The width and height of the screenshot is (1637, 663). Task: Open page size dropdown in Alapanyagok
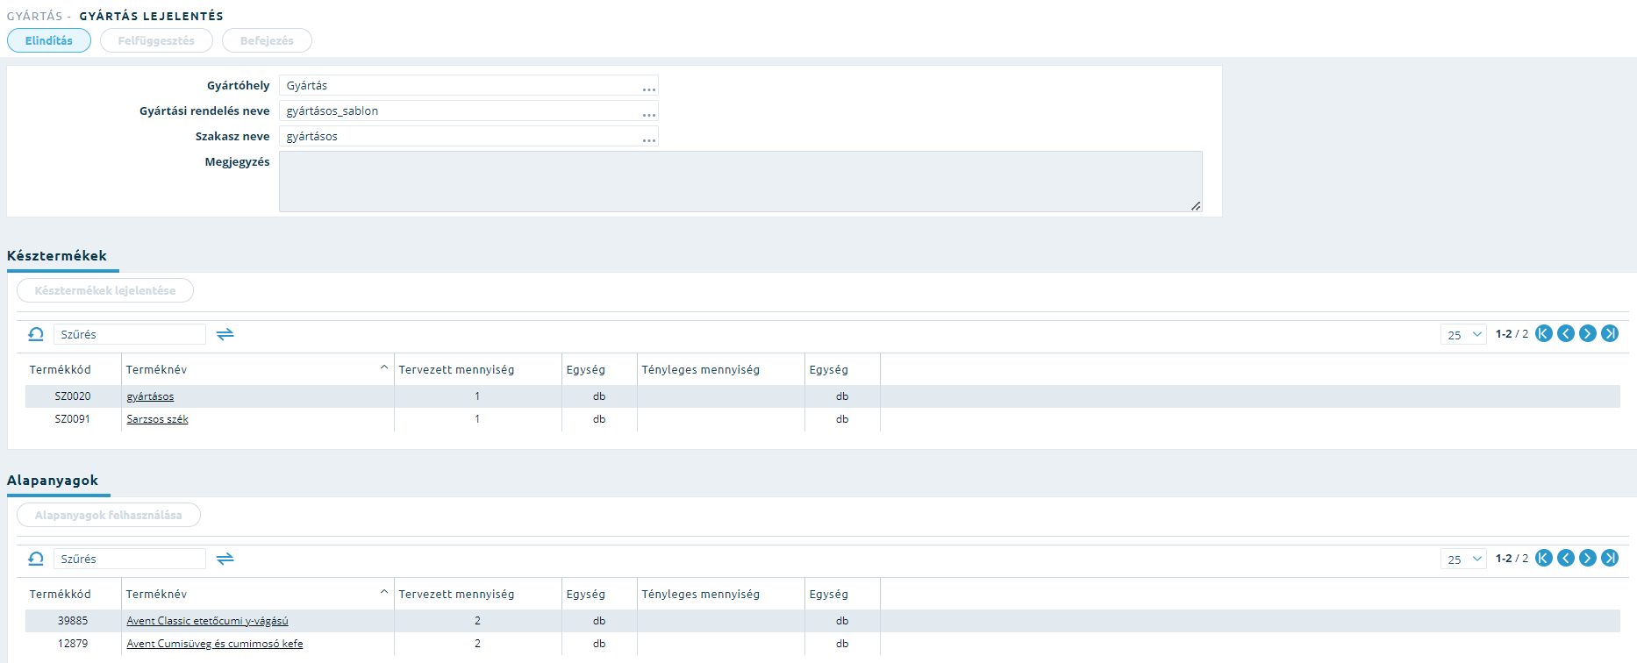pyautogui.click(x=1464, y=559)
